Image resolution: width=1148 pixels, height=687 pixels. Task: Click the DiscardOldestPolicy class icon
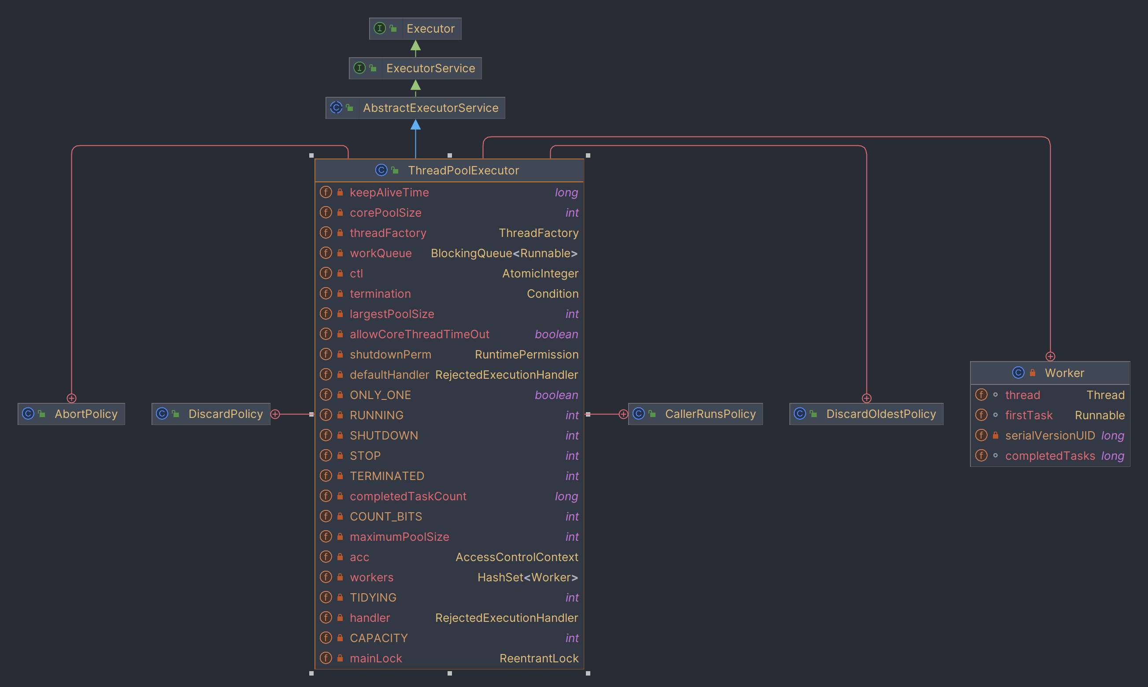pyautogui.click(x=800, y=414)
